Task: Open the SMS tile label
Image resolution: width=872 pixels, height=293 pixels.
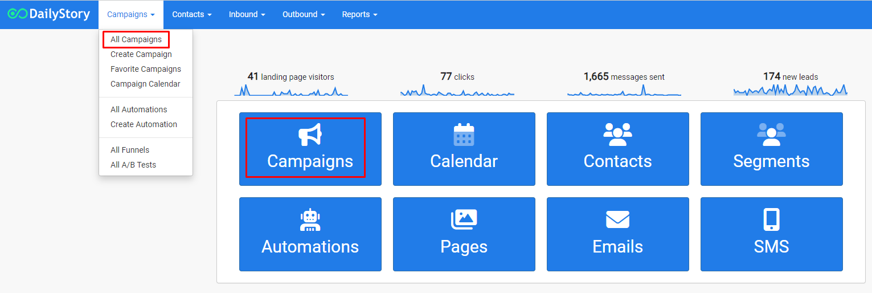Action: click(x=771, y=246)
